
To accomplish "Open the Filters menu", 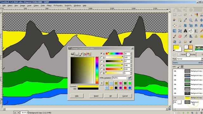I will [x=49, y=6].
